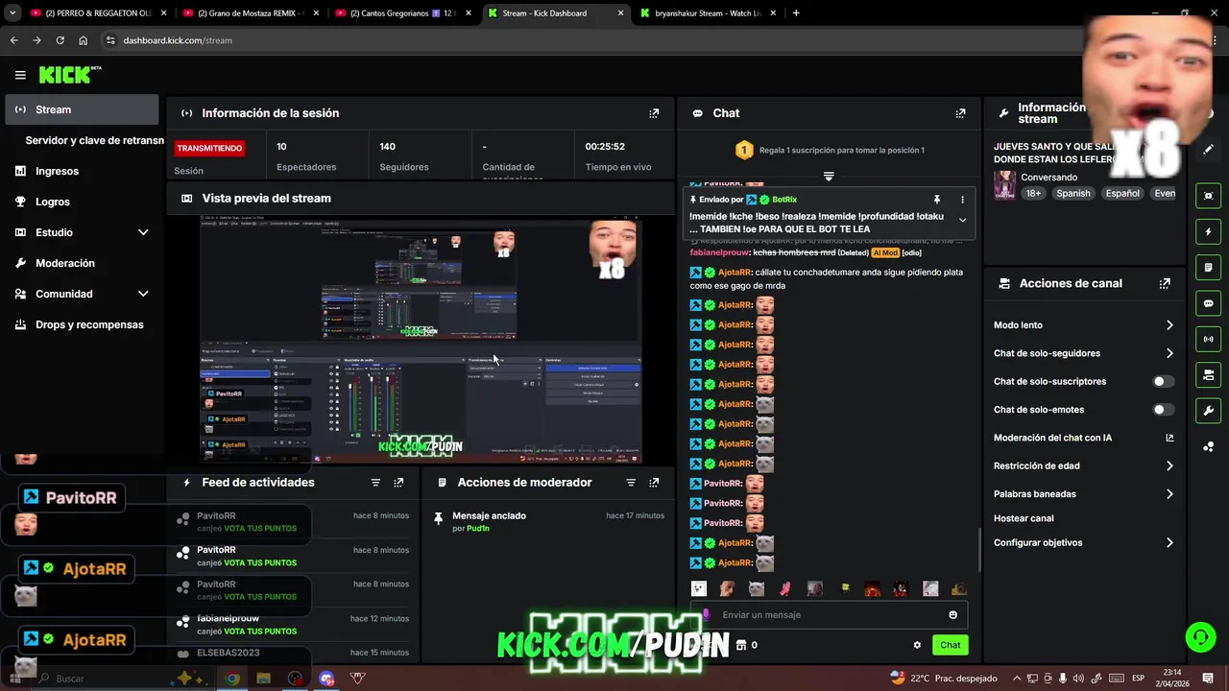This screenshot has width=1229, height=691.
Task: Open Chat de solo-seguidores options
Action: pyautogui.click(x=1083, y=353)
